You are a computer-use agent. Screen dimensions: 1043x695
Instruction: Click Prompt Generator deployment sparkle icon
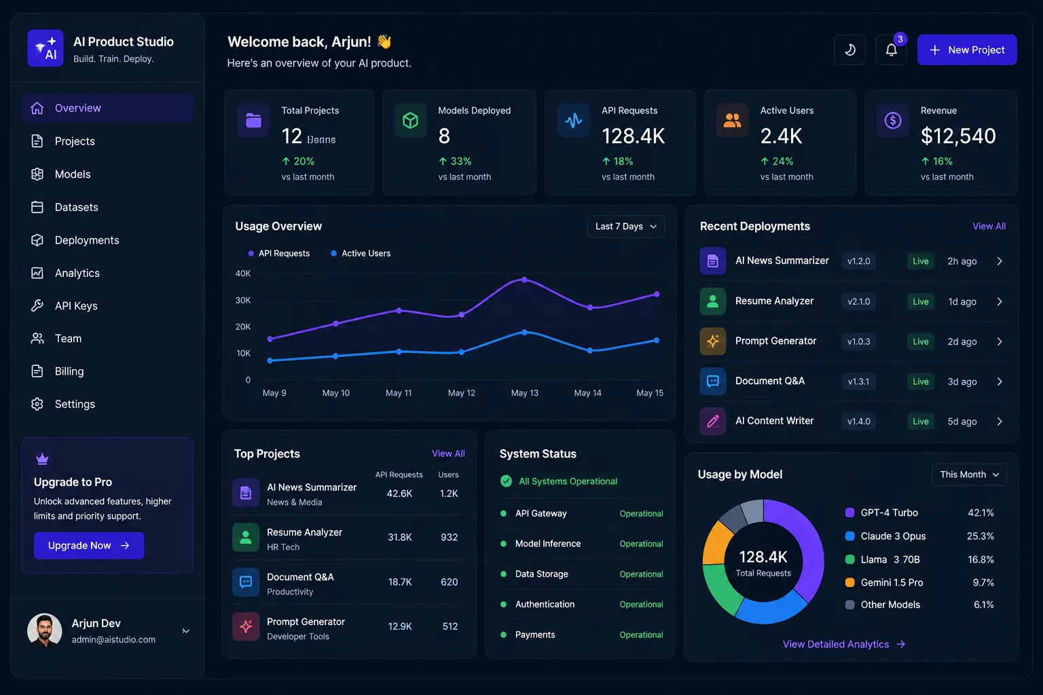[x=713, y=341]
